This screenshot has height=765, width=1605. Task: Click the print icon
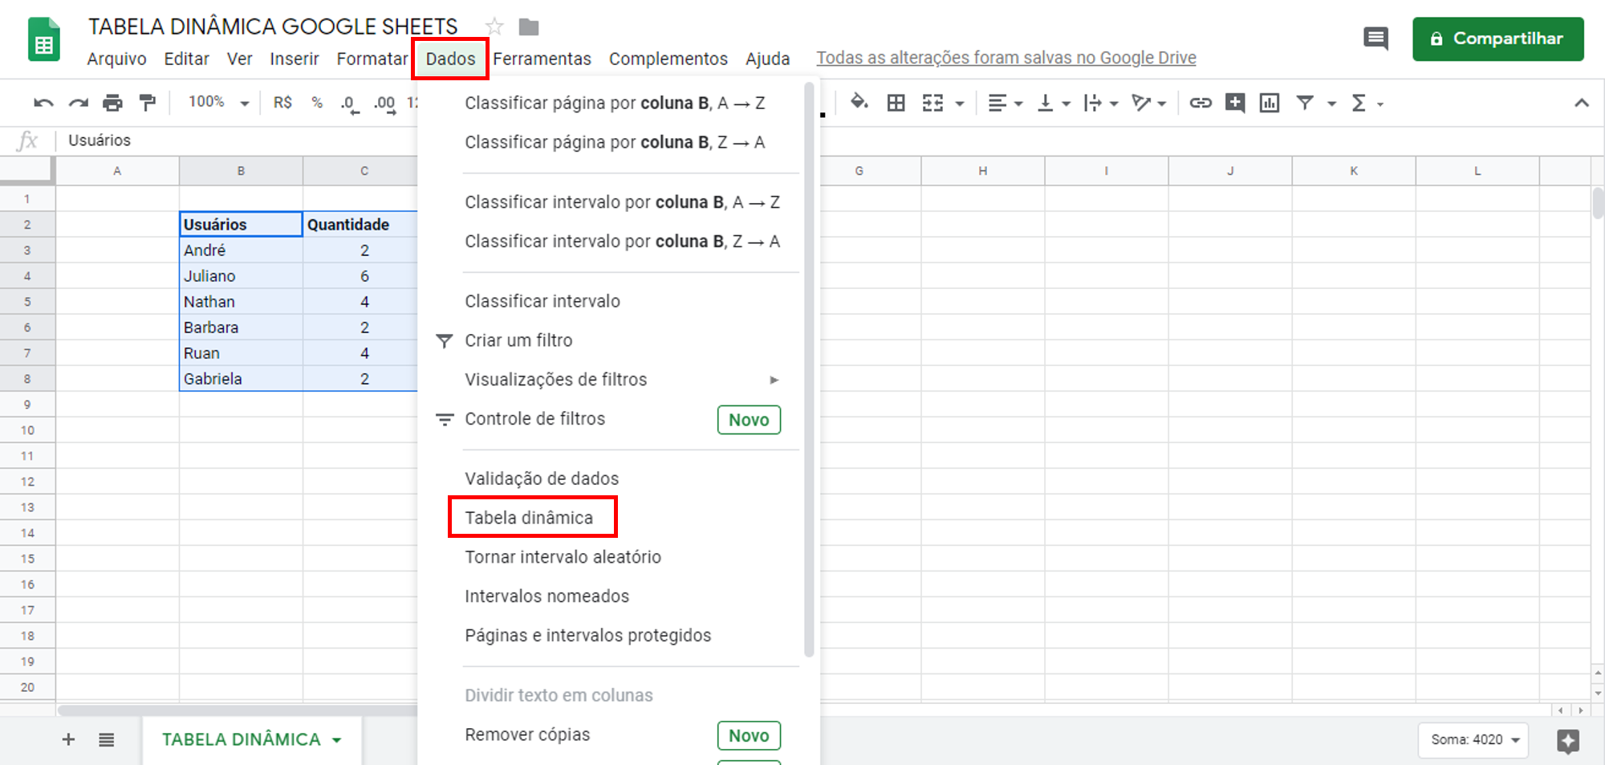[113, 103]
